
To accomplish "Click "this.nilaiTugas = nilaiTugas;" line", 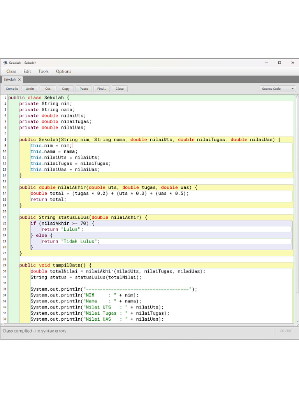I will tap(71, 164).
